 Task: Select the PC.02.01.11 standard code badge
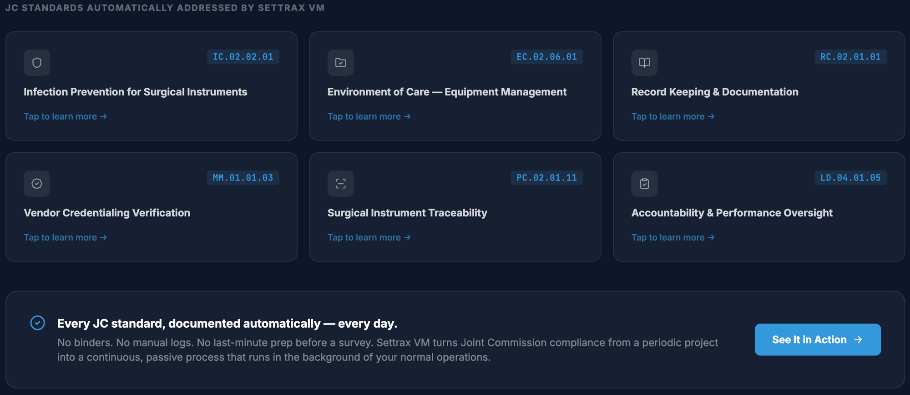(x=546, y=178)
